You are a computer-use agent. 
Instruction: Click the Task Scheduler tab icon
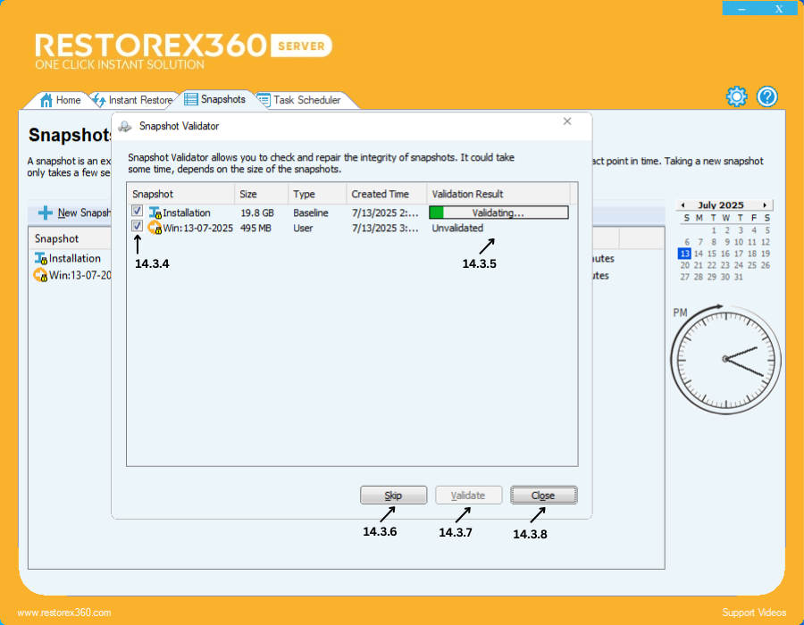tap(264, 100)
